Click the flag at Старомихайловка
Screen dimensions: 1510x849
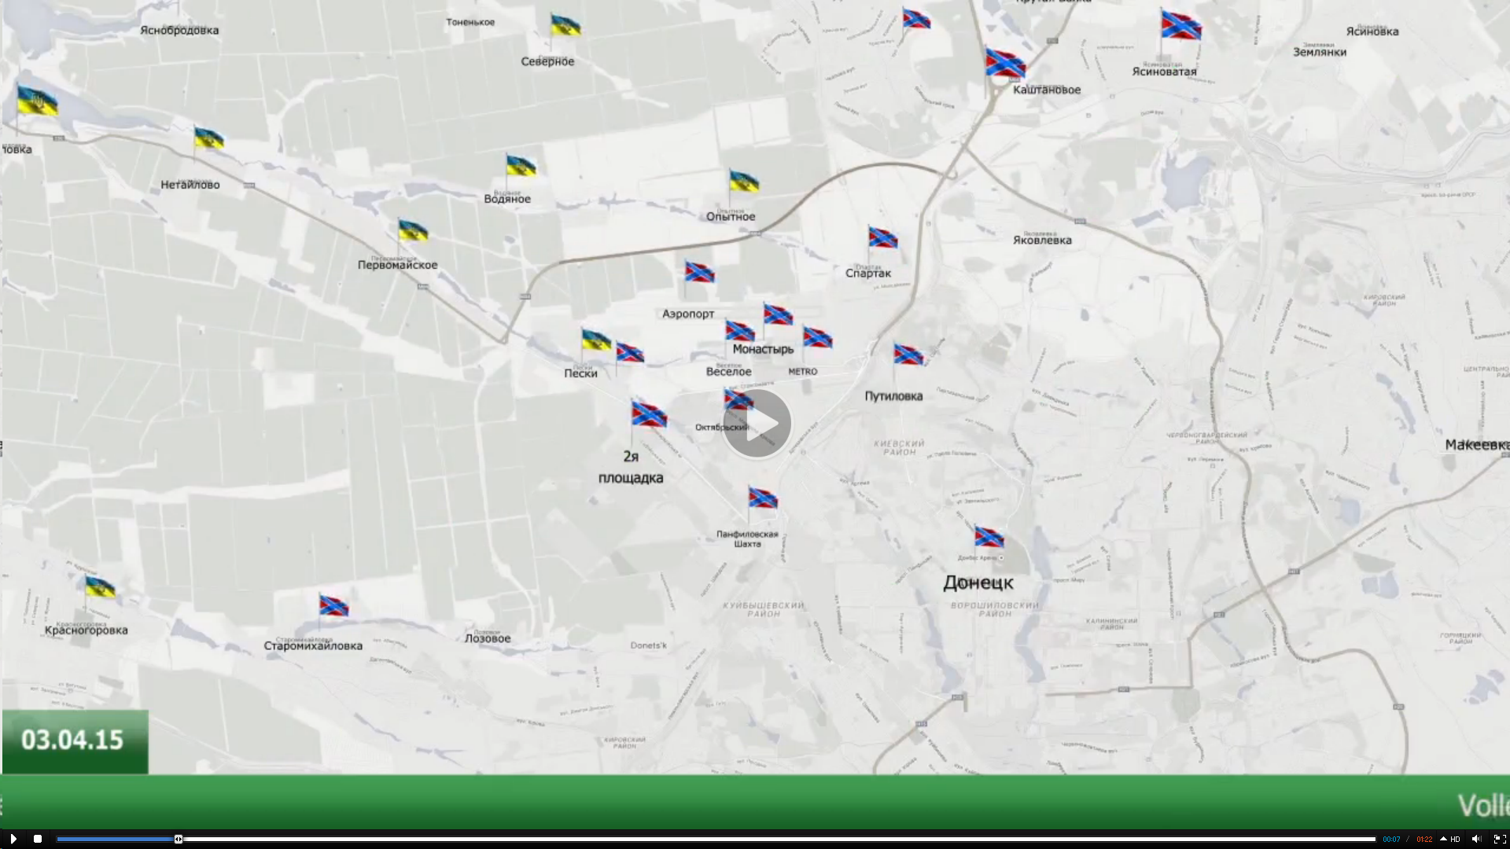point(333,606)
